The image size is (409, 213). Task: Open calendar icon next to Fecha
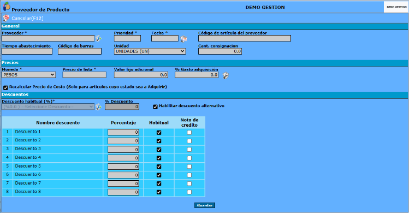point(184,39)
